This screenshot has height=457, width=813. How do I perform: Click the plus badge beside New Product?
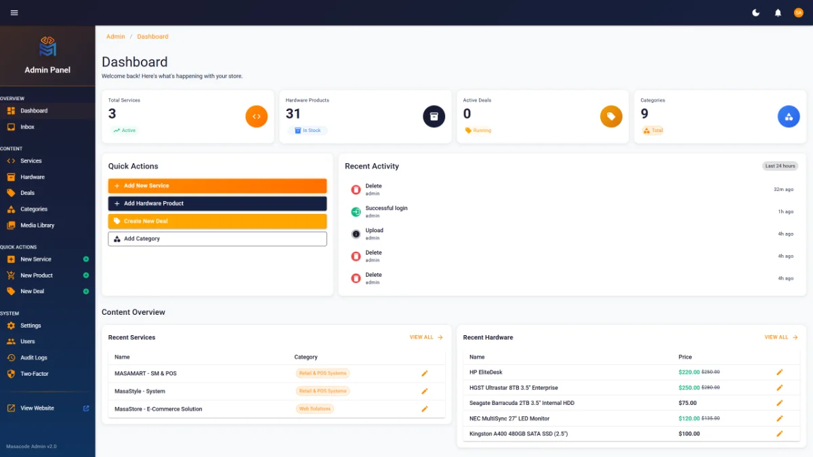(86, 276)
